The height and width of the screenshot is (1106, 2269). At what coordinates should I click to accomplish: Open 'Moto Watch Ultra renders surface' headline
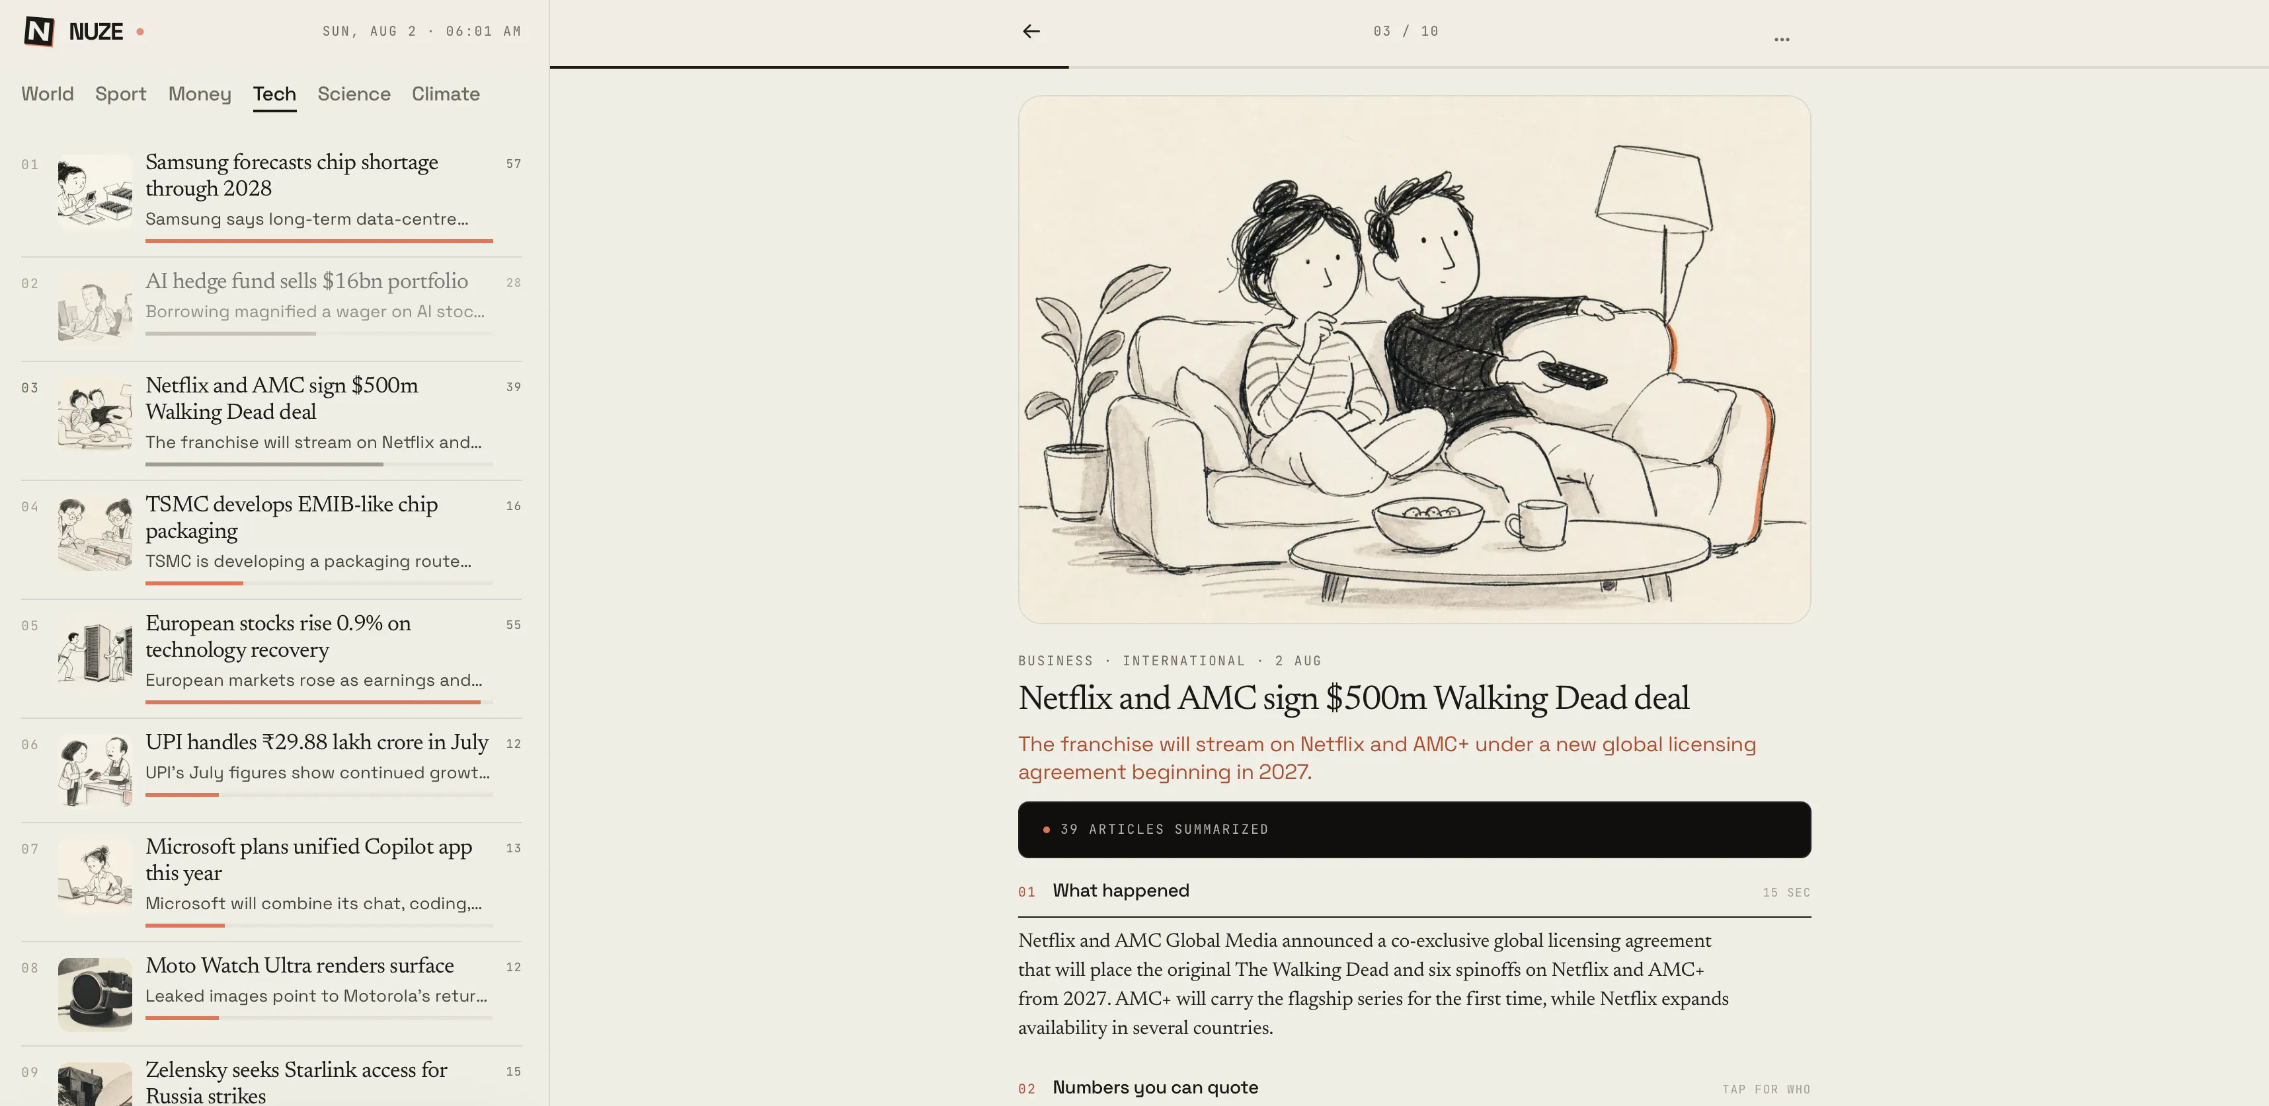[x=299, y=965]
